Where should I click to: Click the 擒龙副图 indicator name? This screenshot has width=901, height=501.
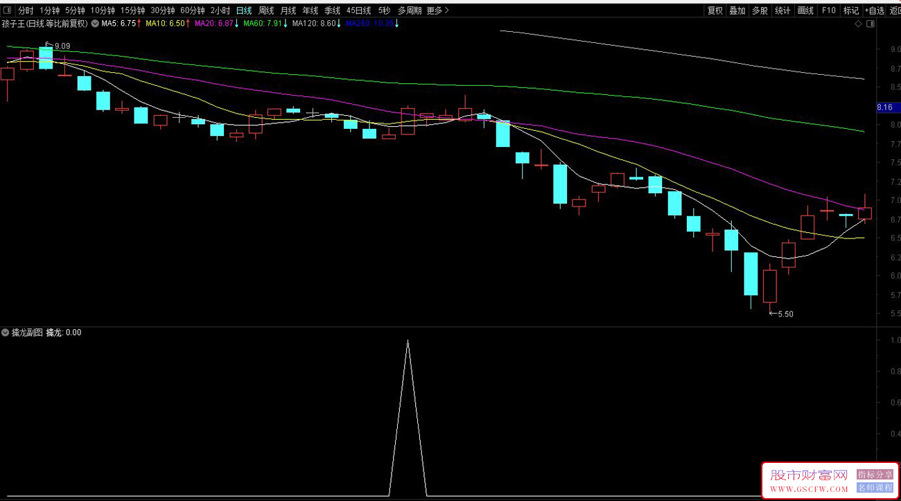[x=27, y=333]
